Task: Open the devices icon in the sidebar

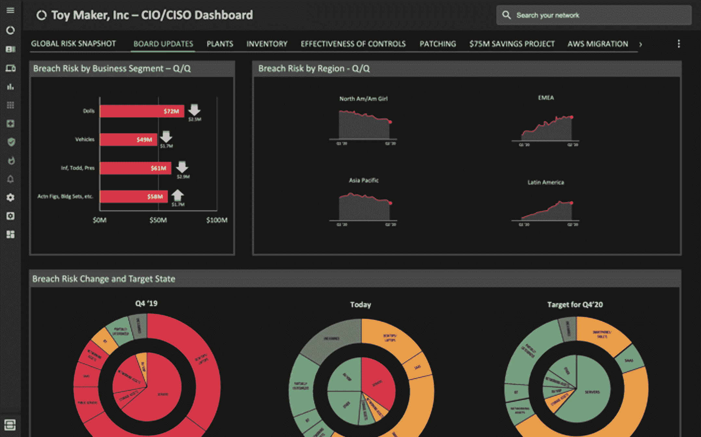Action: [x=10, y=68]
